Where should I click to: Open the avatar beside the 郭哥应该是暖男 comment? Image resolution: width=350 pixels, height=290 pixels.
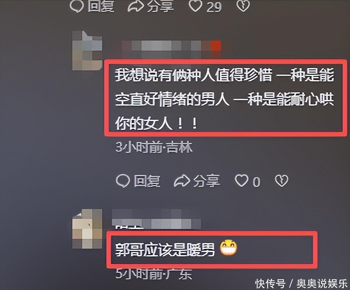tap(87, 229)
